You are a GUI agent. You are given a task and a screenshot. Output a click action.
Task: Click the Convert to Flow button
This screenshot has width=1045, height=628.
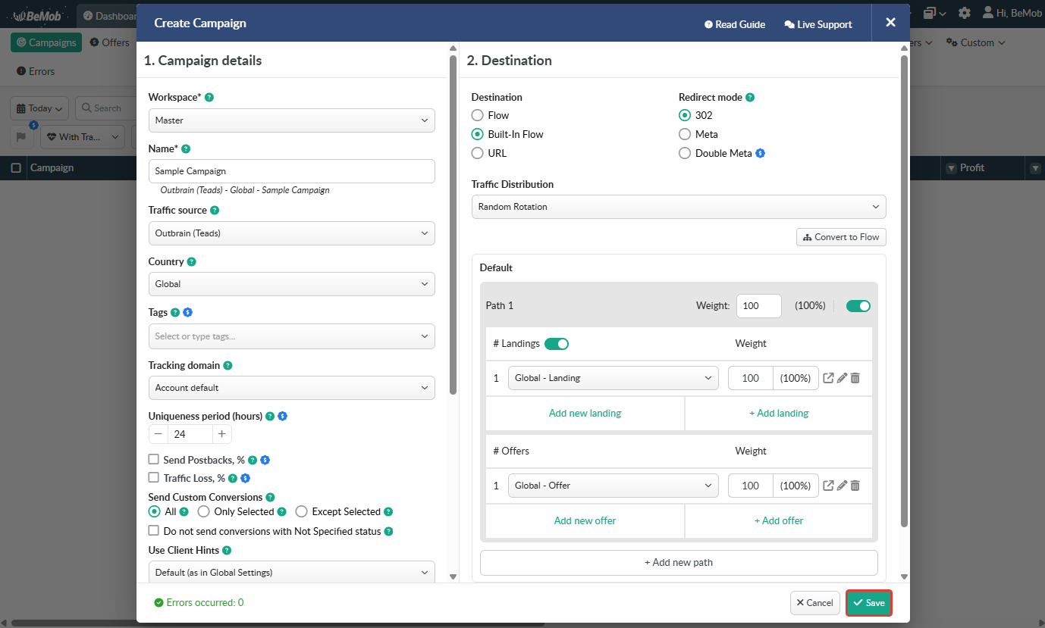(x=841, y=237)
